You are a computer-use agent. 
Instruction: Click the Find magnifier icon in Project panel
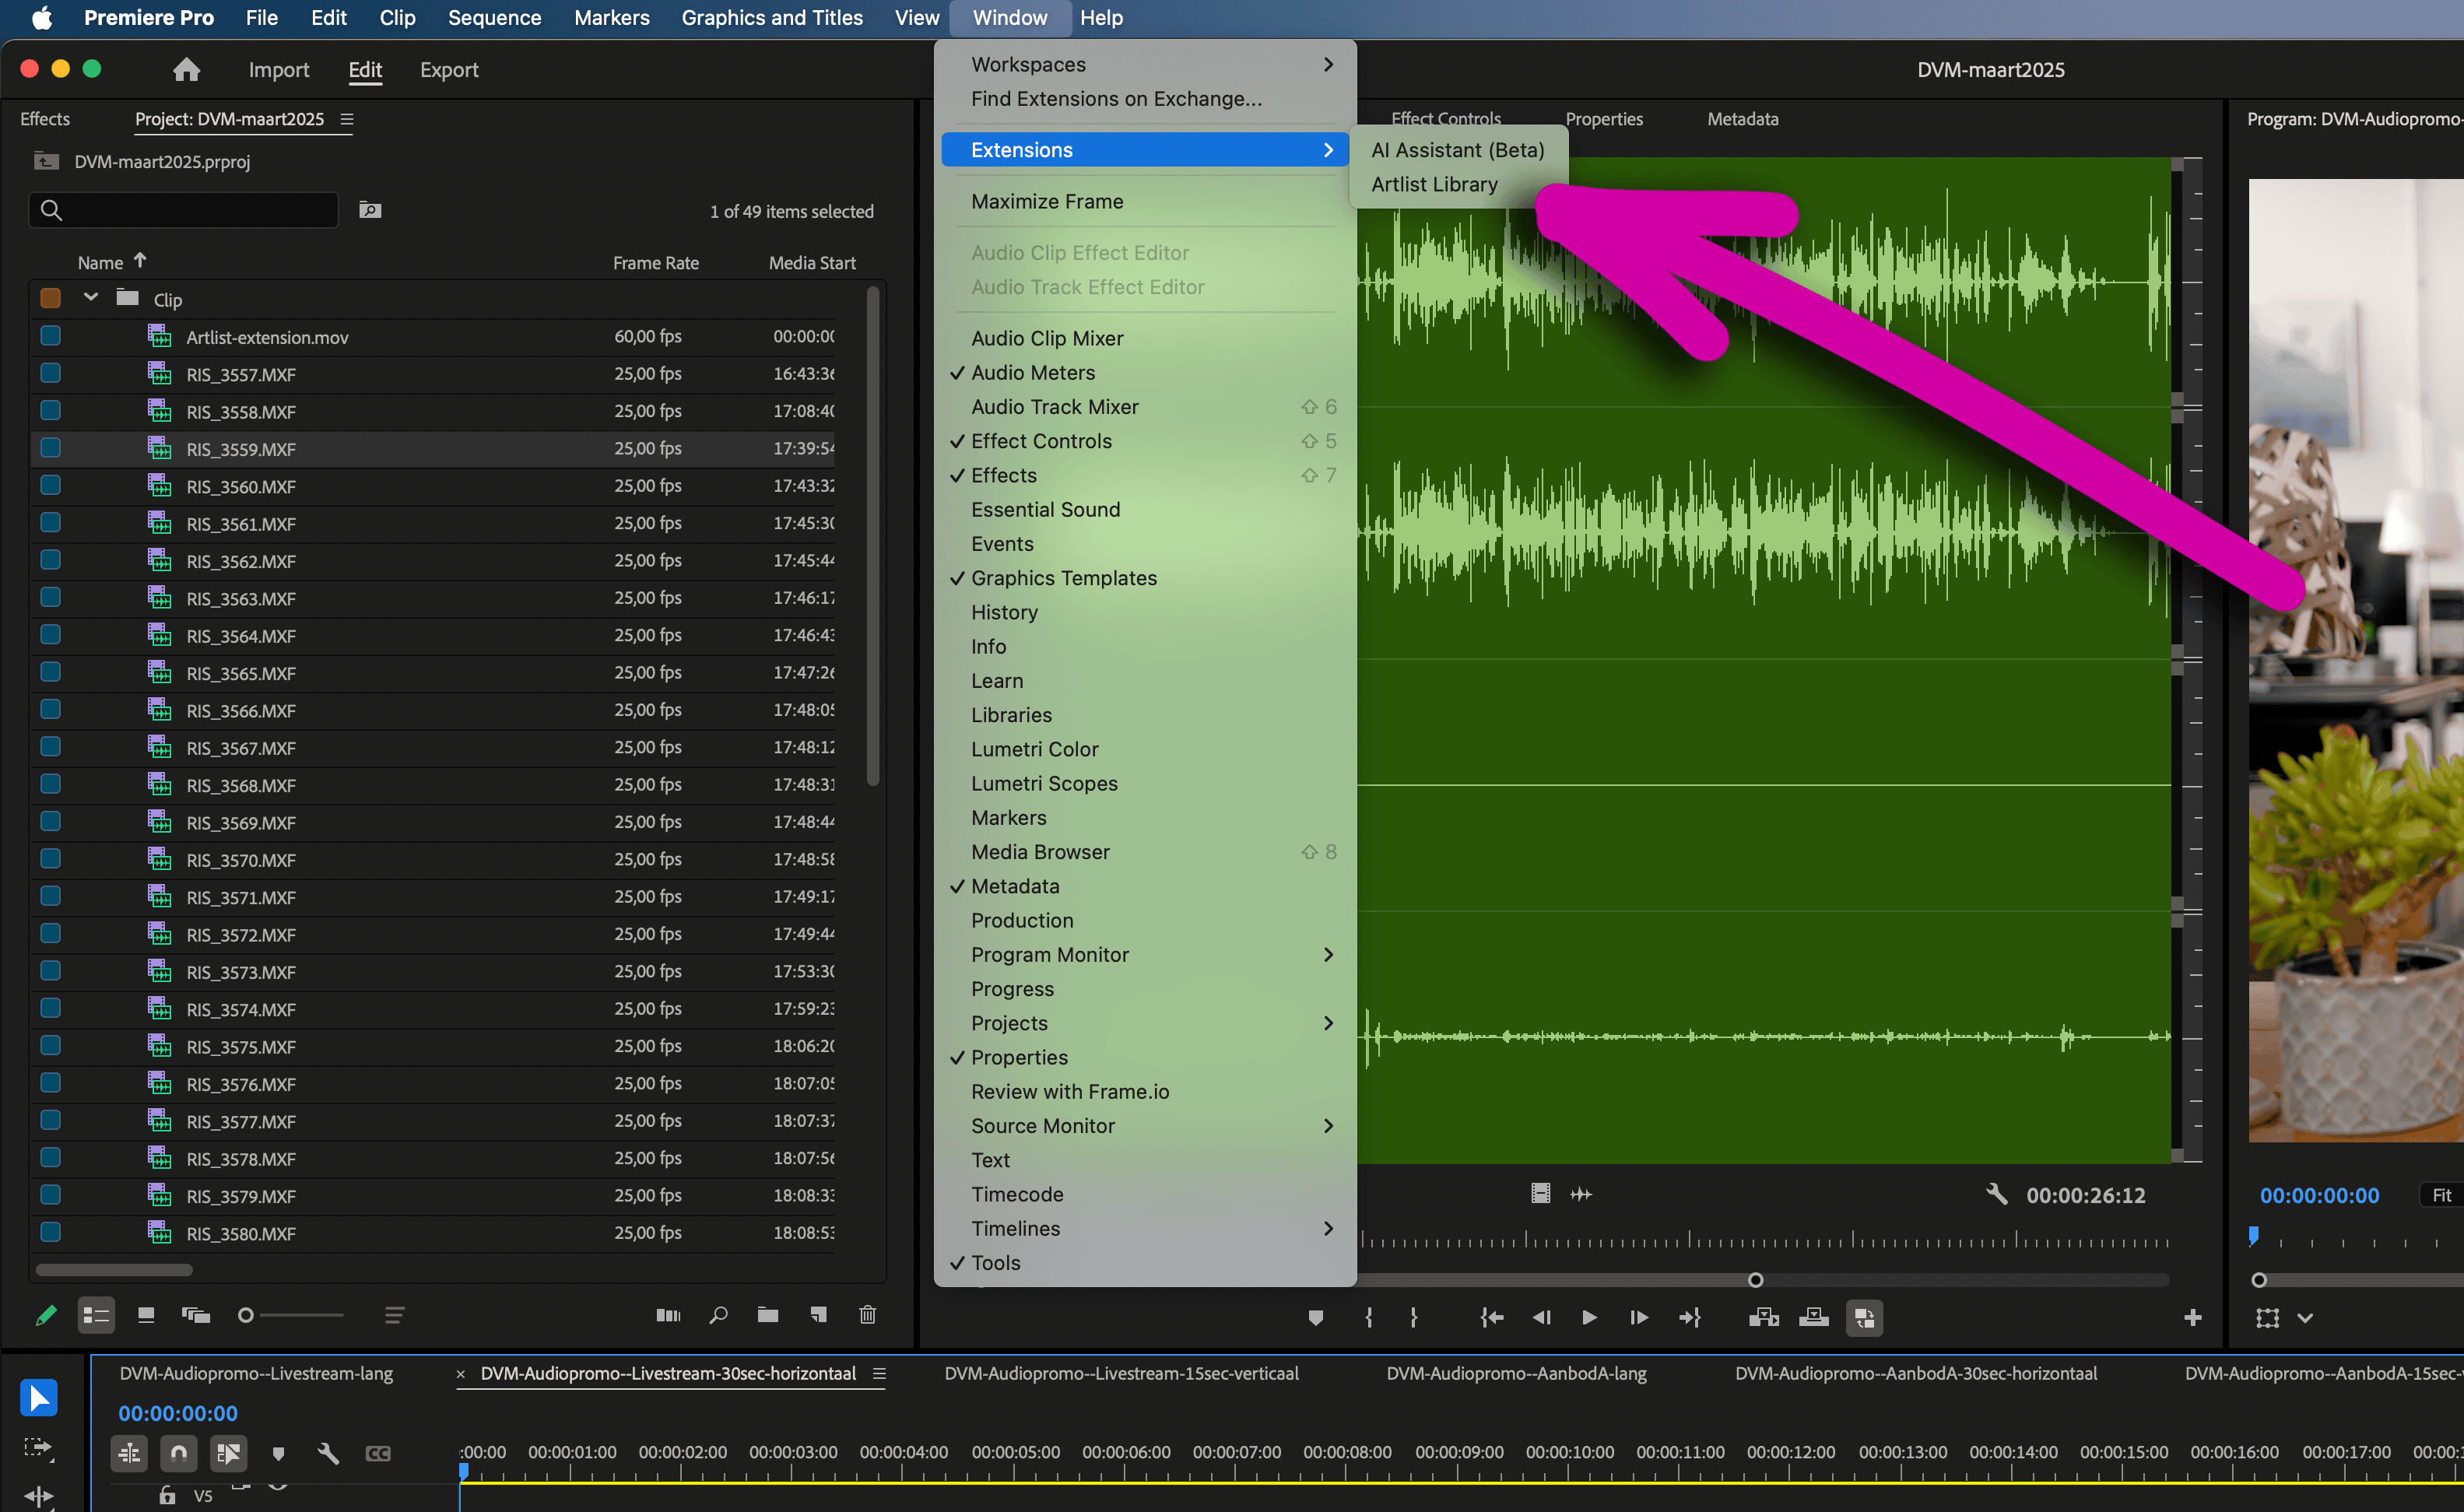coord(718,1315)
